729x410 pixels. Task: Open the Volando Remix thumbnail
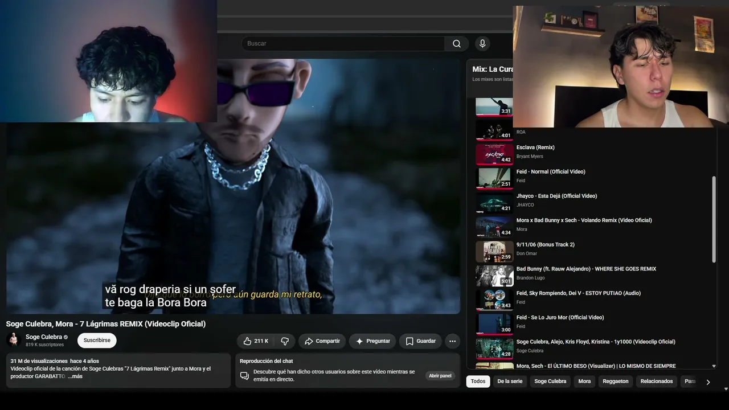tap(494, 227)
